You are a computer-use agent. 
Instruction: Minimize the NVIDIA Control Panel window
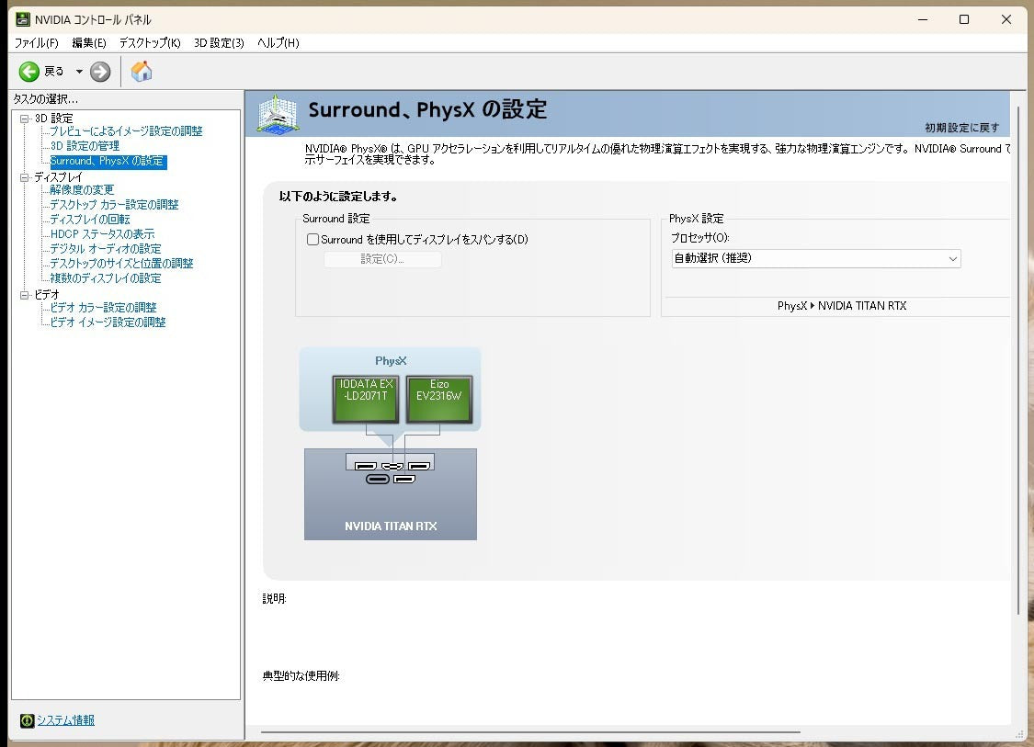point(923,19)
